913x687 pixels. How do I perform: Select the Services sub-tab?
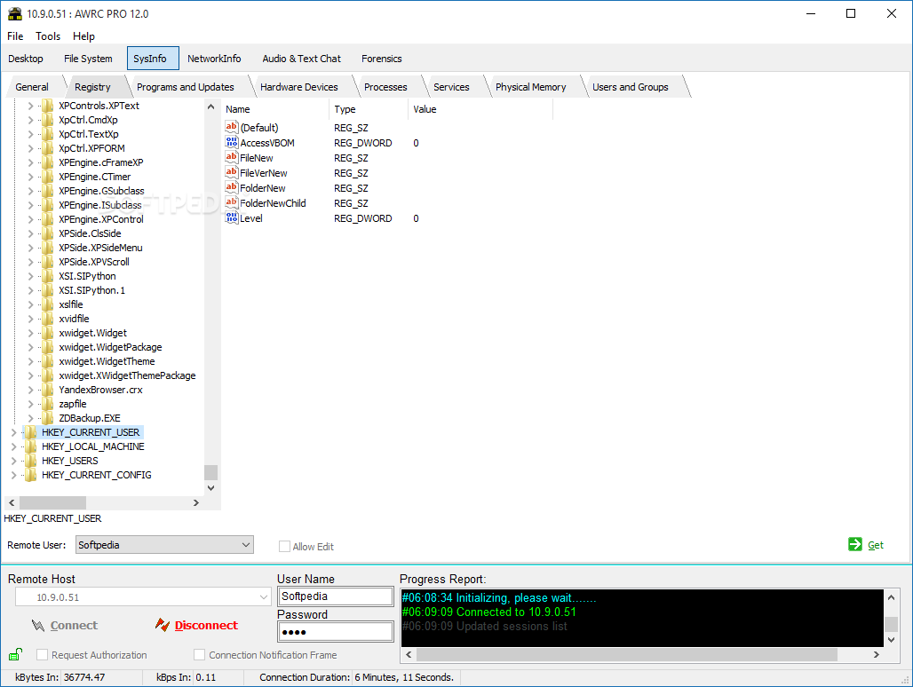tap(451, 87)
